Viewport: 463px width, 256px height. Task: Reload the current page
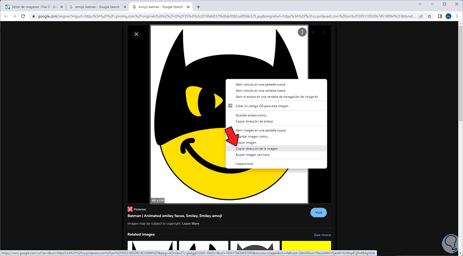click(x=24, y=16)
